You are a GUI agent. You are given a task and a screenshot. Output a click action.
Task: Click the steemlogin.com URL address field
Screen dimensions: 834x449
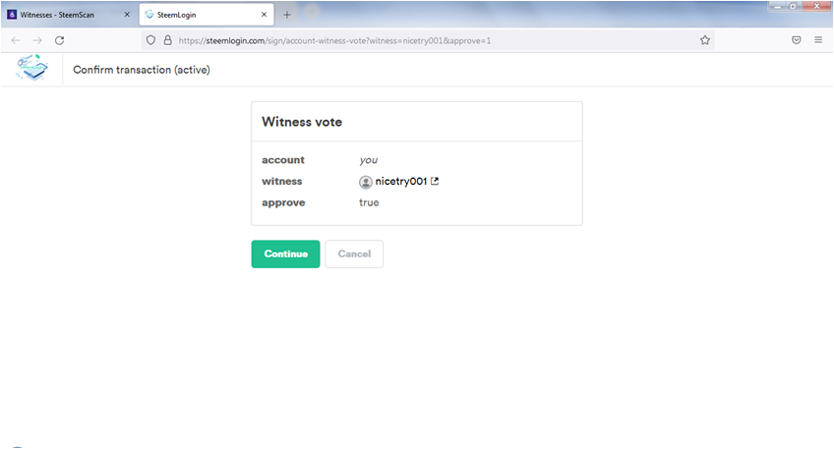(x=428, y=40)
